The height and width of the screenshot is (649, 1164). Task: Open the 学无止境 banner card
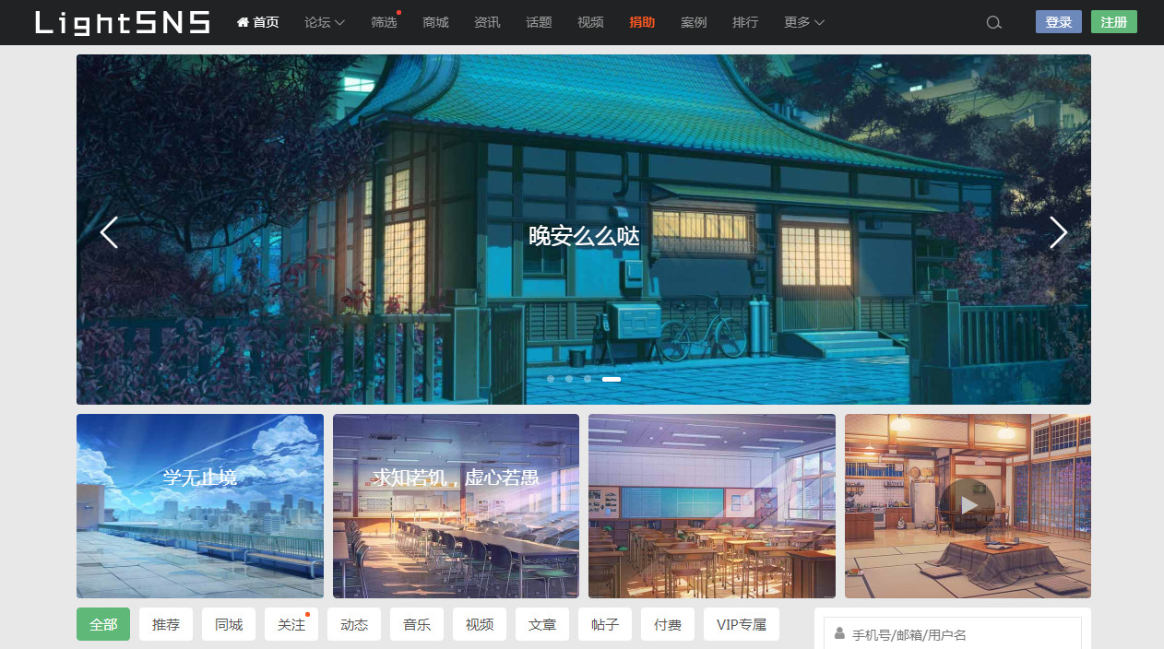pyautogui.click(x=200, y=506)
